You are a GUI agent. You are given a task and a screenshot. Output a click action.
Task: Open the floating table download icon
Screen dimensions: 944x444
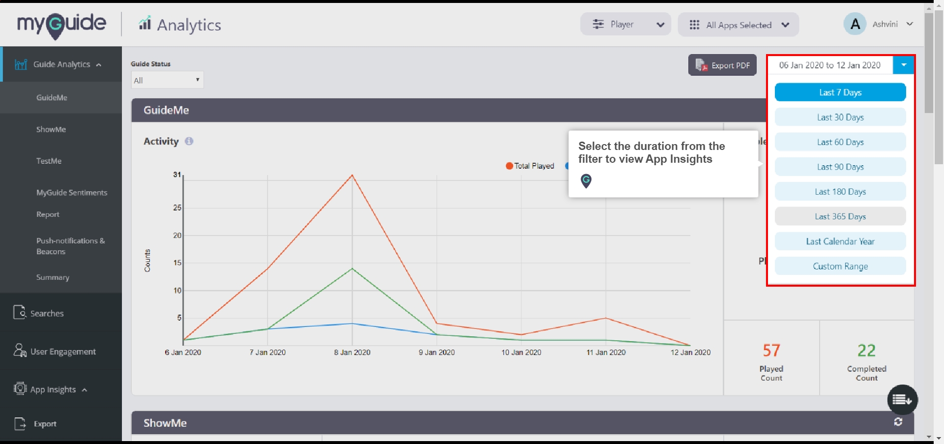tap(902, 399)
